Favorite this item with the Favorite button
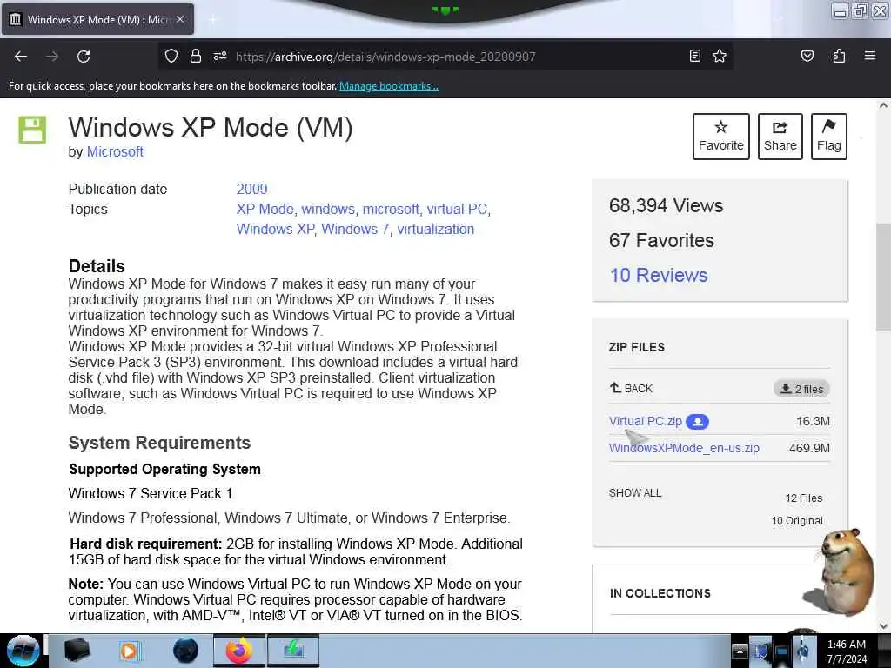 [x=720, y=137]
